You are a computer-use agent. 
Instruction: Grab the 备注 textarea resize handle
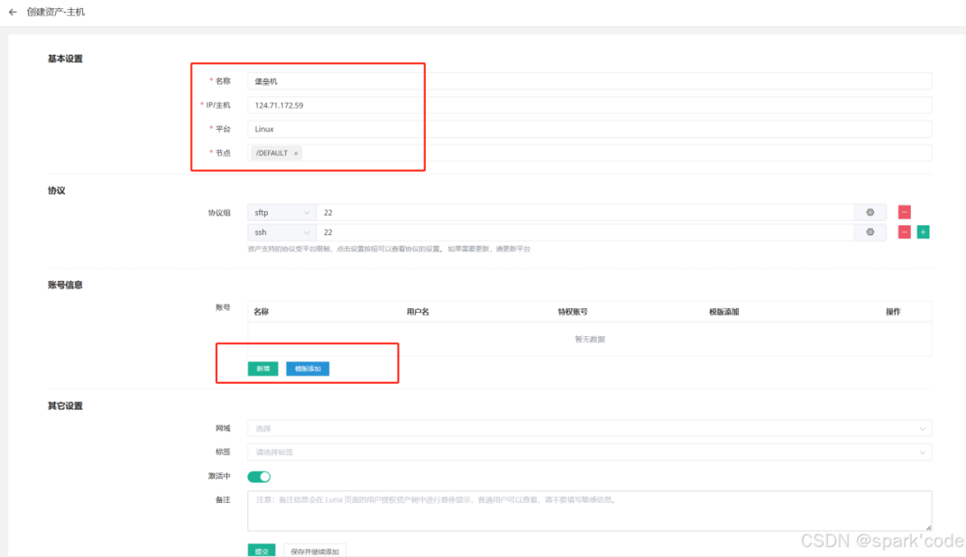[x=928, y=527]
